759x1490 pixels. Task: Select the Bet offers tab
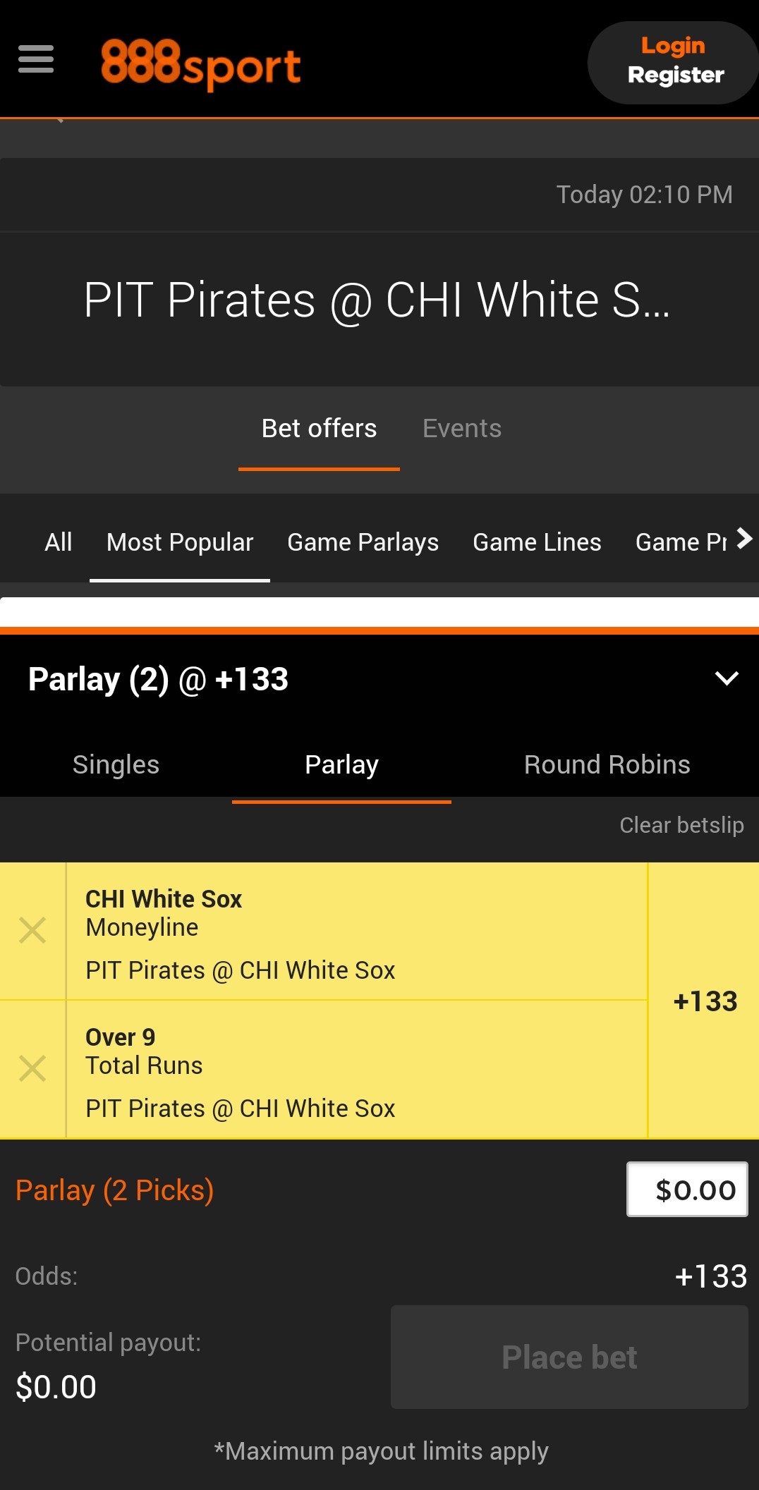(319, 429)
